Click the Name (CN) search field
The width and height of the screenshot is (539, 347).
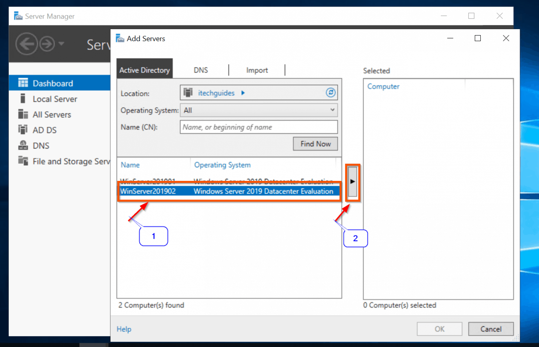click(259, 127)
